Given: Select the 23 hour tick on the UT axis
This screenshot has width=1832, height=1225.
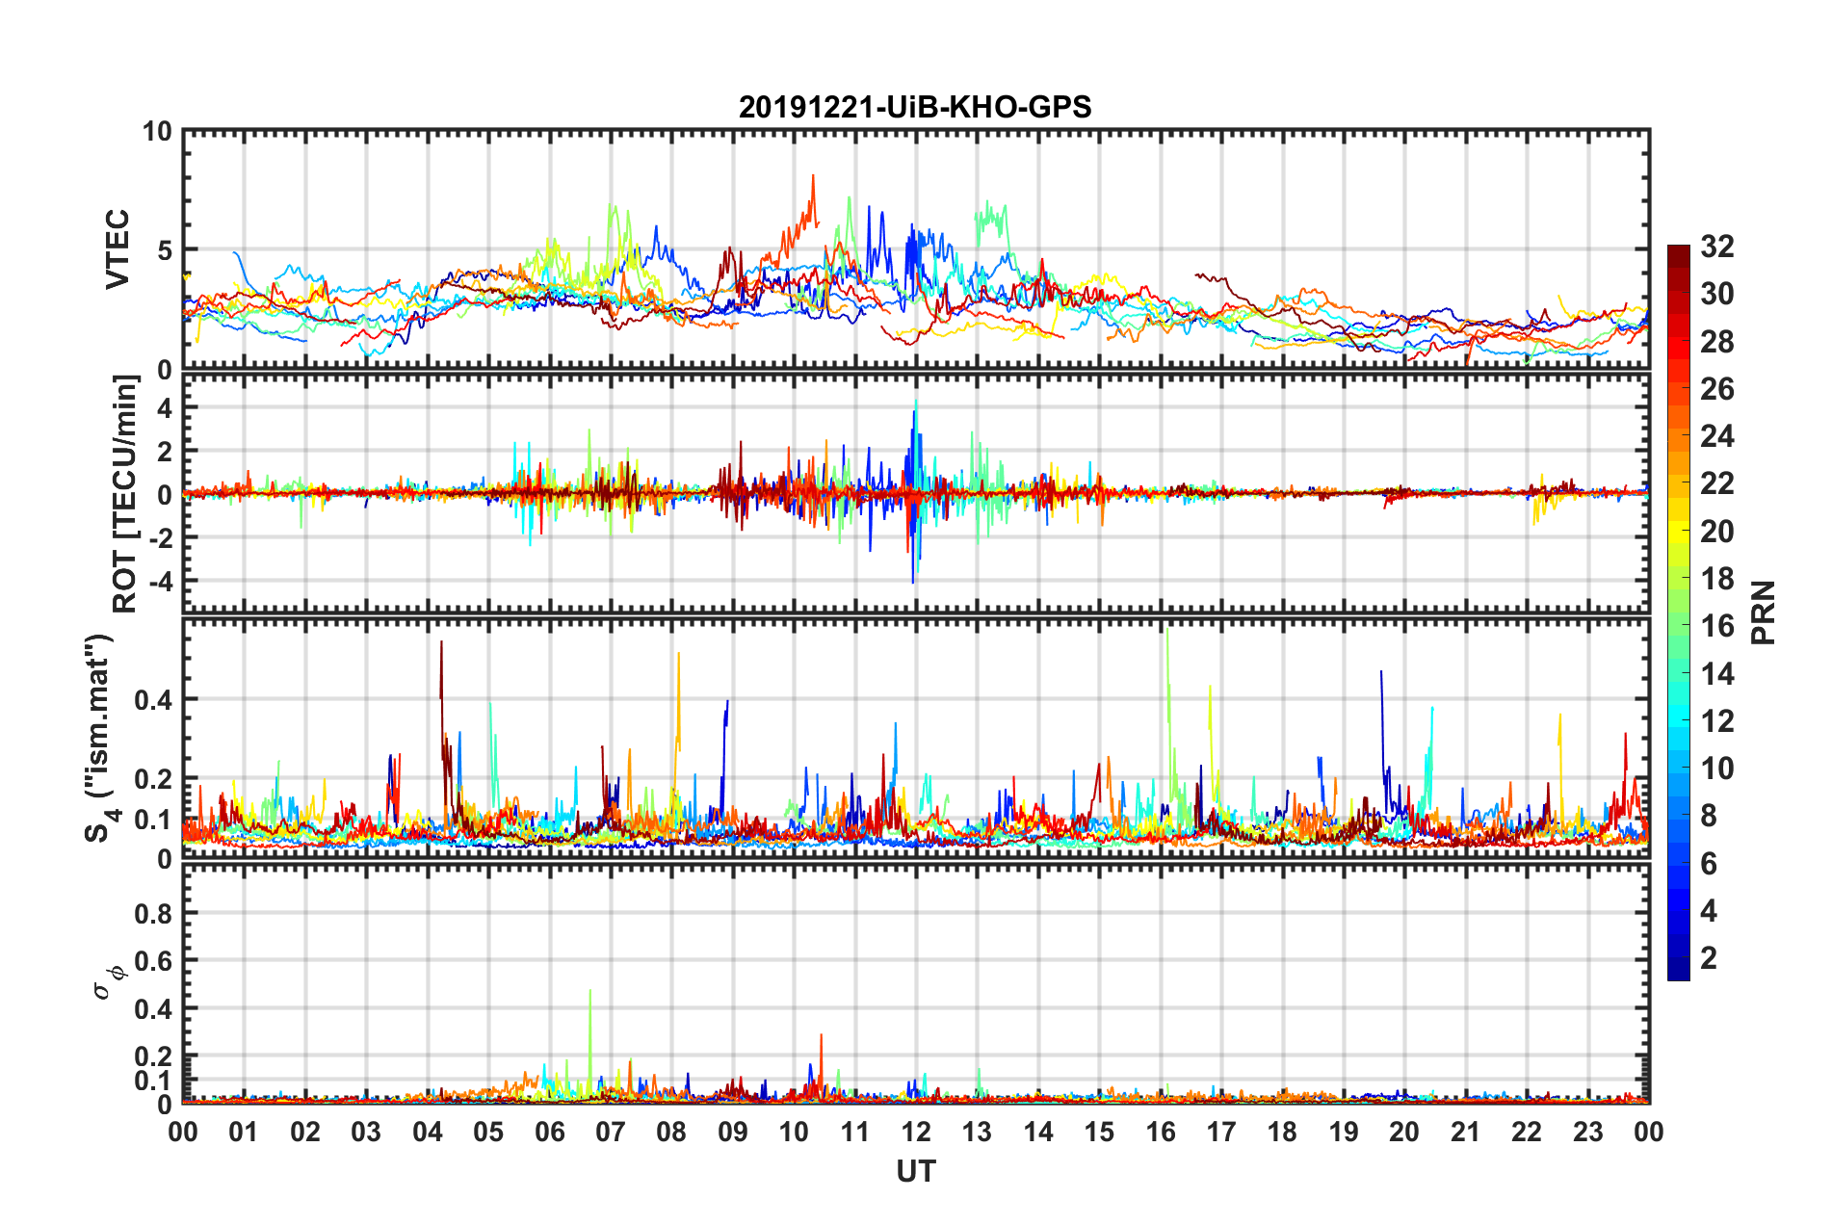Looking at the screenshot, I should pos(1588,1132).
